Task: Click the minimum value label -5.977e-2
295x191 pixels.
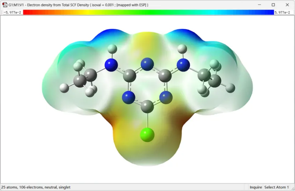Action: [x=12, y=13]
